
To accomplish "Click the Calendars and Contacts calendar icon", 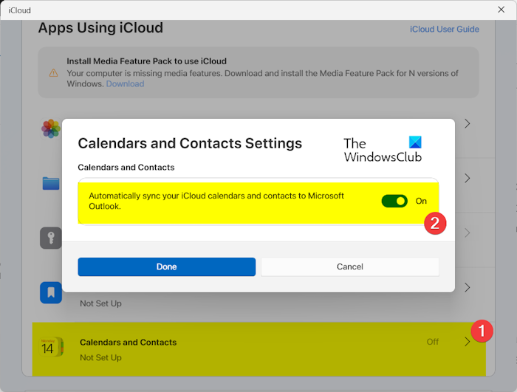I will pos(51,347).
